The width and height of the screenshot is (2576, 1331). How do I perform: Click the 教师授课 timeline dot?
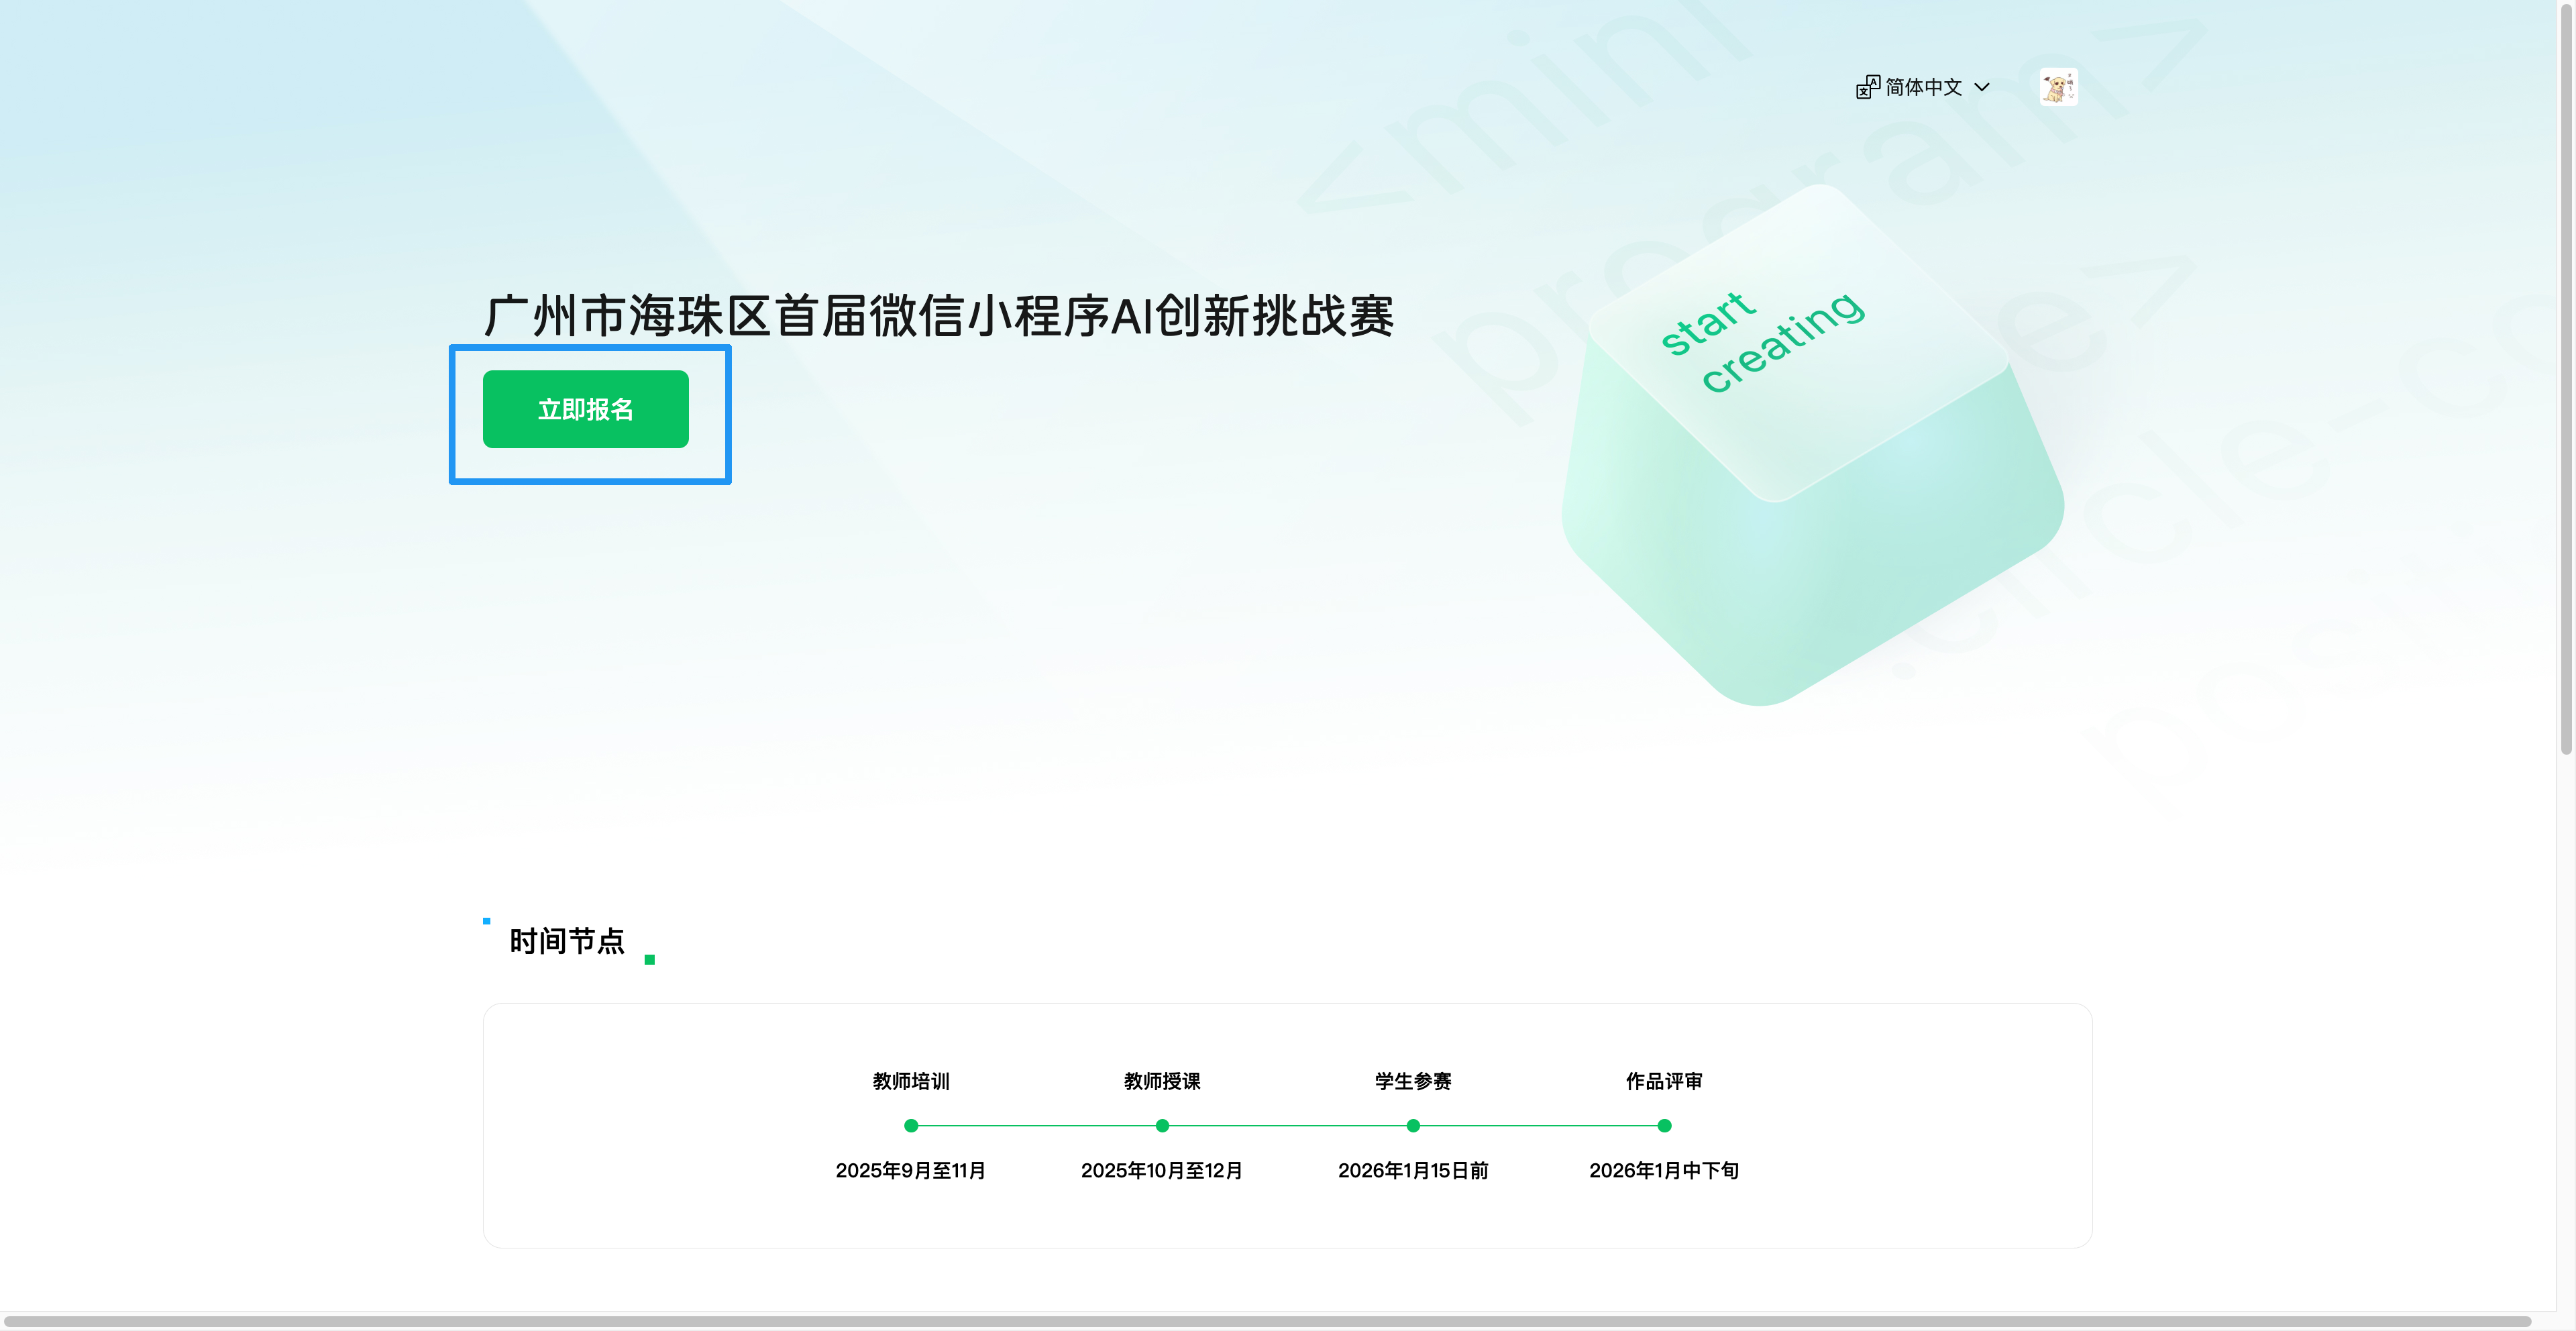coord(1161,1125)
